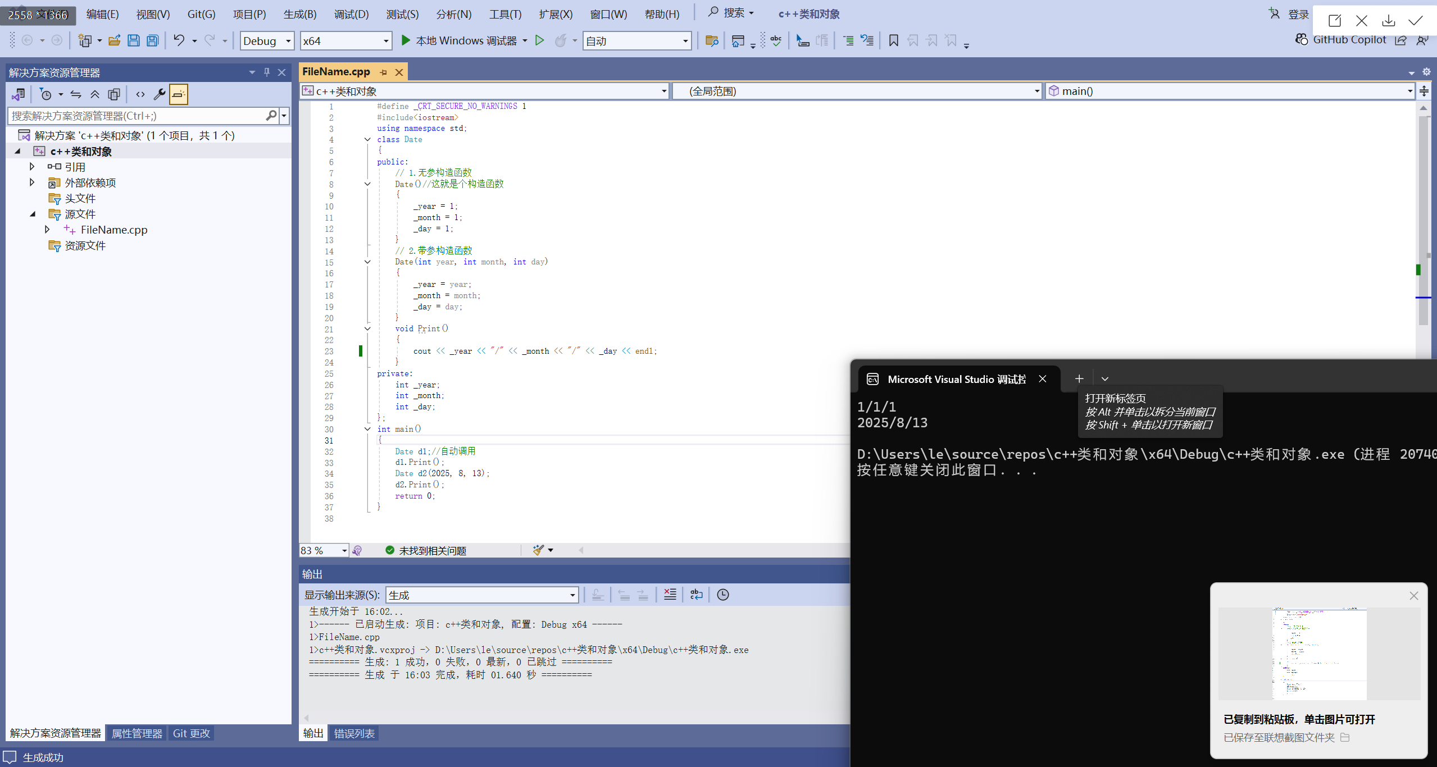The image size is (1437, 767).
Task: Save the FileName.cpp file
Action: pyautogui.click(x=133, y=40)
